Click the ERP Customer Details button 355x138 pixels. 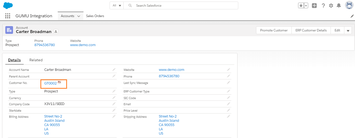(x=311, y=30)
